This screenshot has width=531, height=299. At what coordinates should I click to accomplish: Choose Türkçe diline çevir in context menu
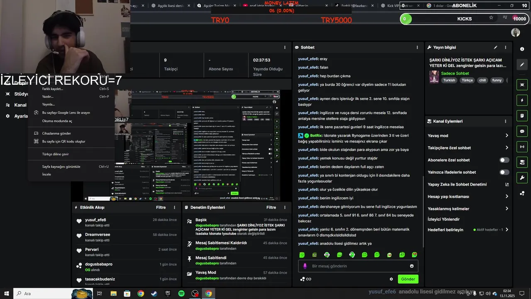click(71, 154)
